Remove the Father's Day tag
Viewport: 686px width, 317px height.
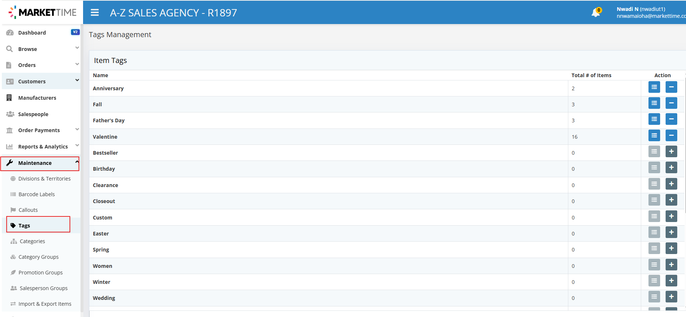point(671,119)
